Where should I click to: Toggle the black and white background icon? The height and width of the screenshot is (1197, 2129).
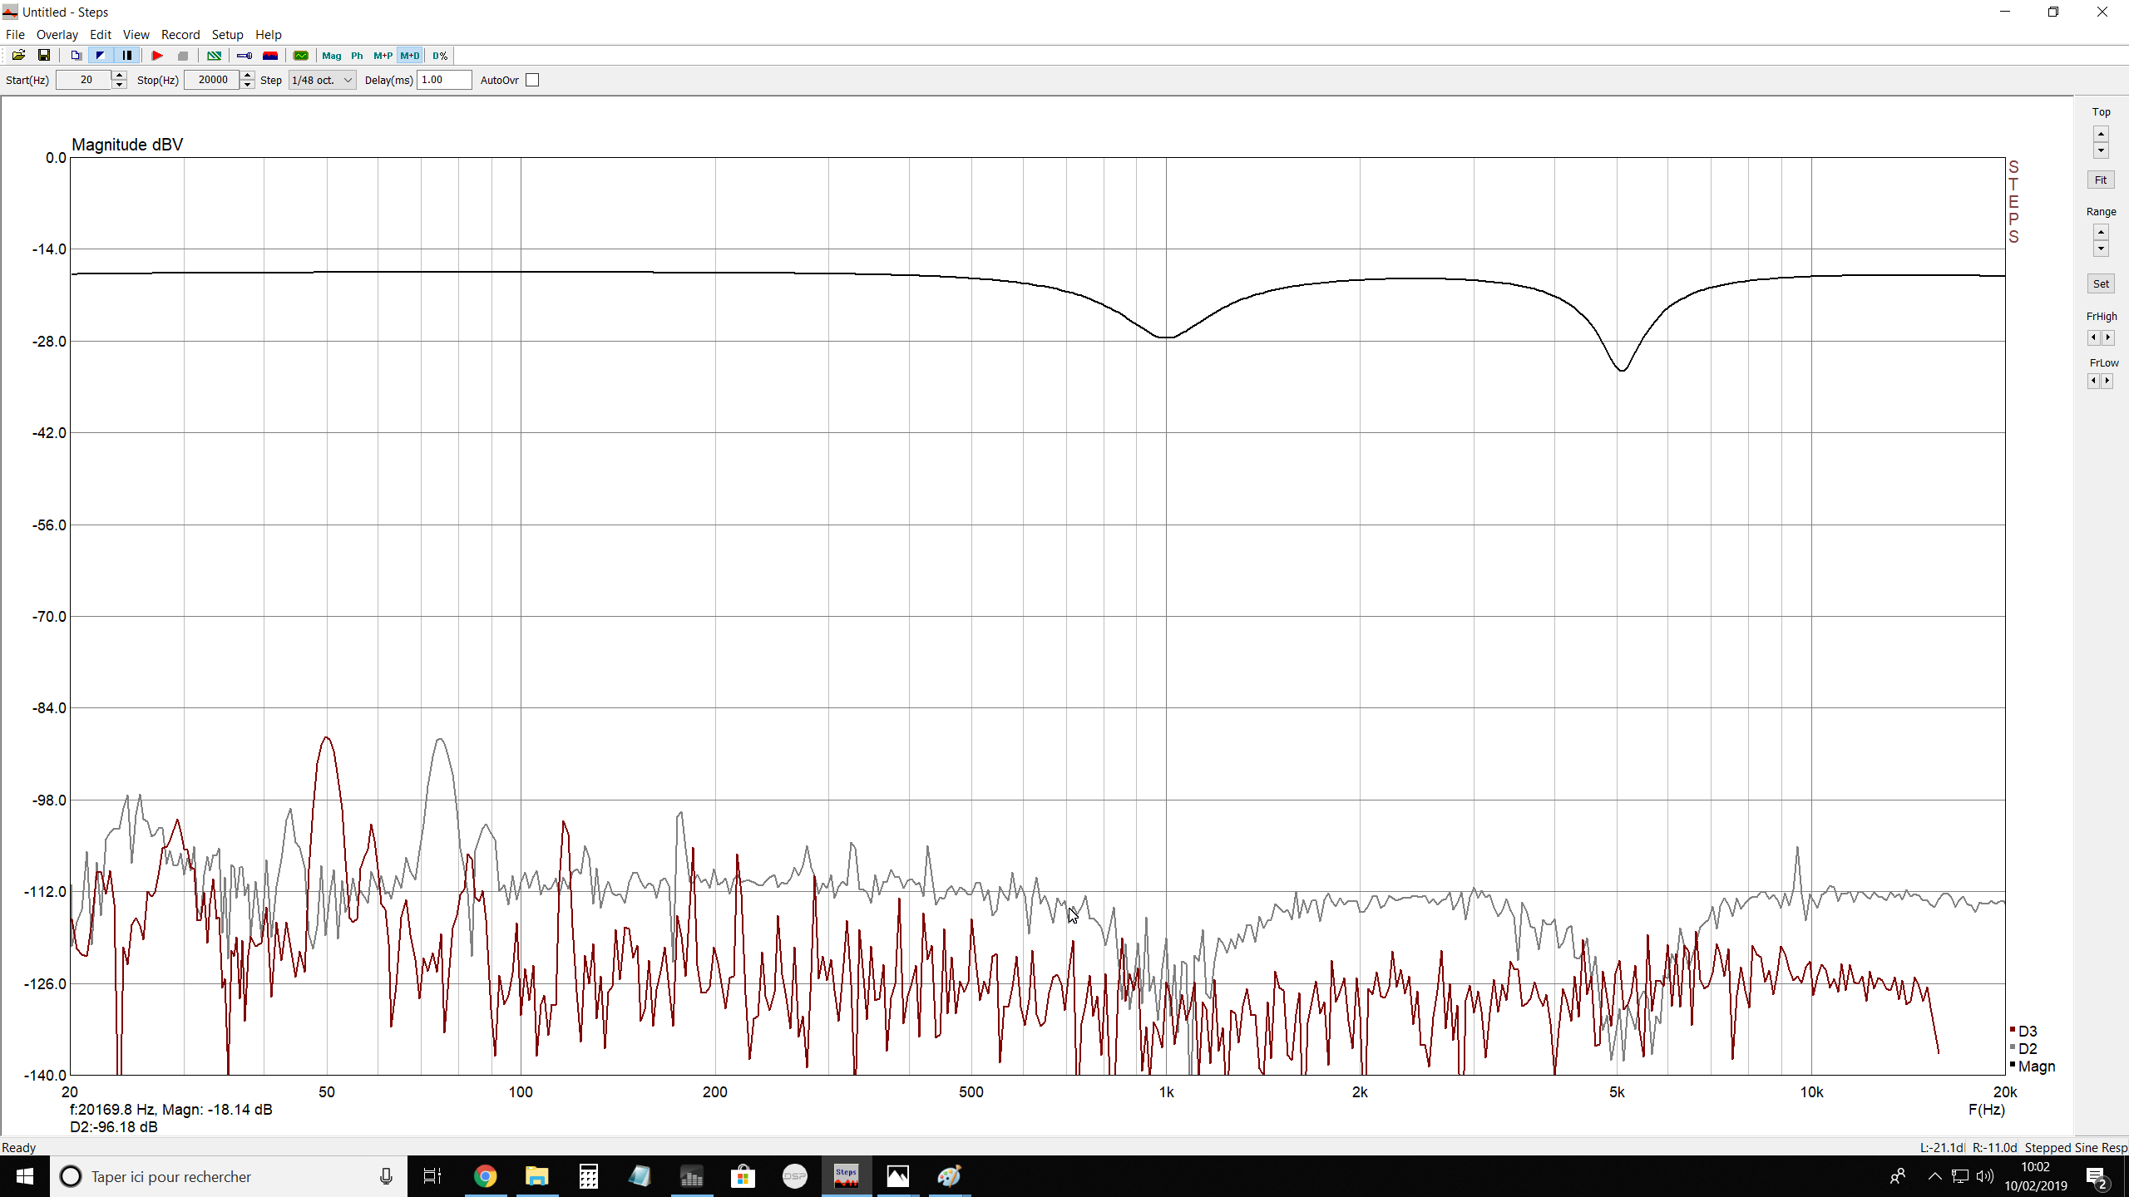[101, 56]
